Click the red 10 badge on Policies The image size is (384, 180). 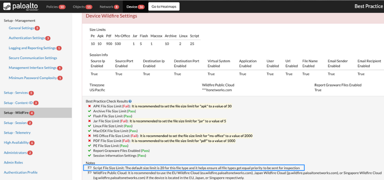[x=62, y=7]
